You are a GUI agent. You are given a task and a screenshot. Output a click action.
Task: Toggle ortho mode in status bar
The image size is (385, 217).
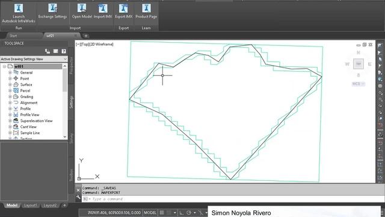[x=182, y=213]
